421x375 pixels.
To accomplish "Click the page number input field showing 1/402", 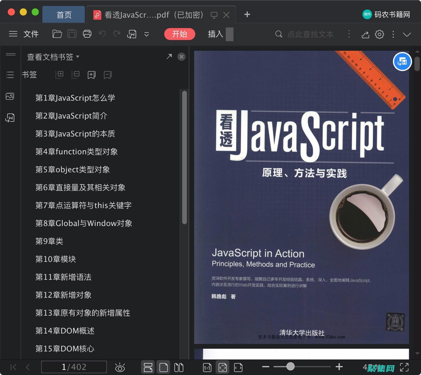I will pyautogui.click(x=74, y=367).
